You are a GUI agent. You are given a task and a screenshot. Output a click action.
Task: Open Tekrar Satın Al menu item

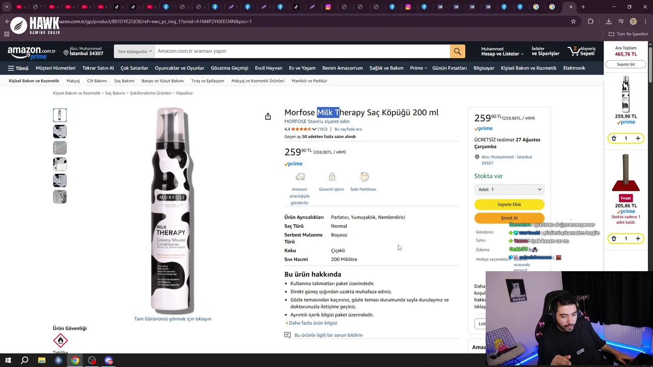(98, 68)
